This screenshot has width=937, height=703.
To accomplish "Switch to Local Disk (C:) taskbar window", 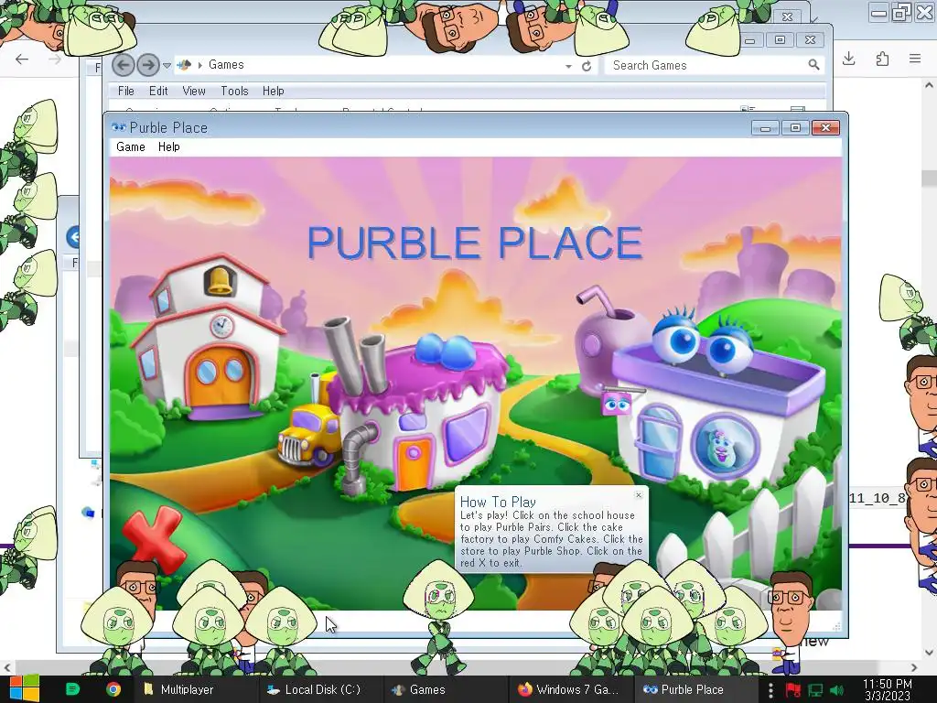I will [320, 689].
